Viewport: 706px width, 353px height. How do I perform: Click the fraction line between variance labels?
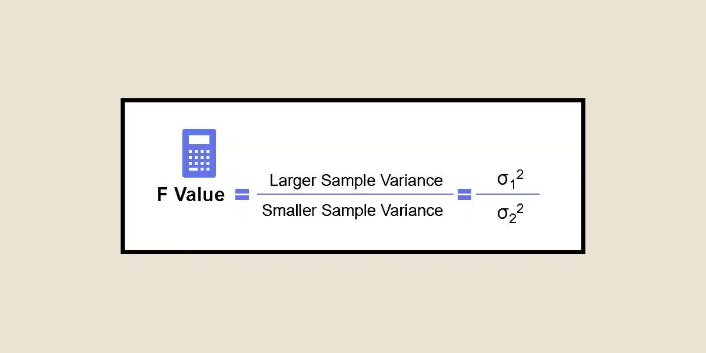click(355, 194)
